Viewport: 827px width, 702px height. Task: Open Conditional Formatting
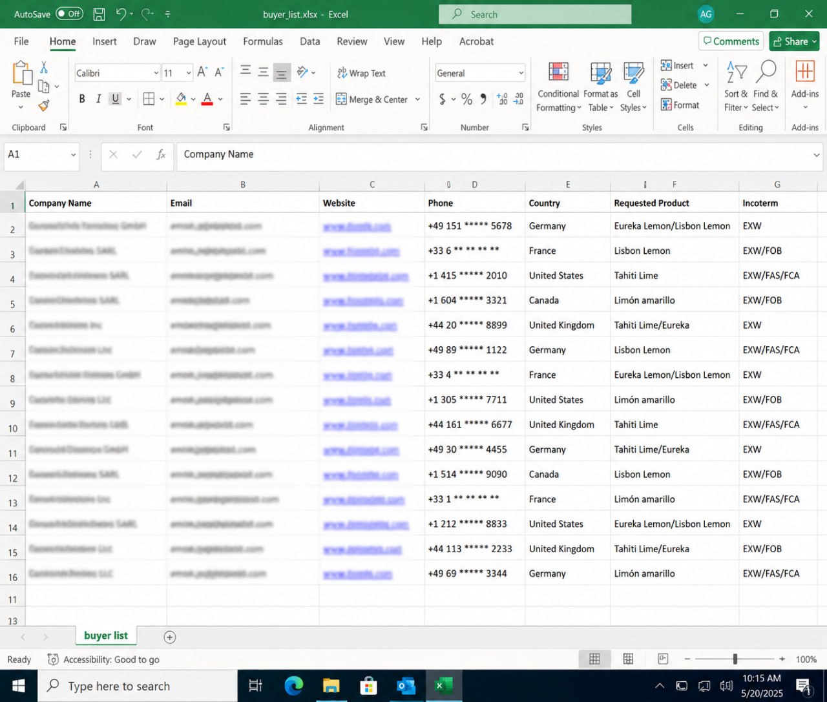558,87
